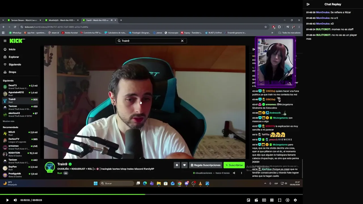The height and width of the screenshot is (204, 363).
Task: Open the Adobe Acrobat bookmark
Action: [69, 33]
